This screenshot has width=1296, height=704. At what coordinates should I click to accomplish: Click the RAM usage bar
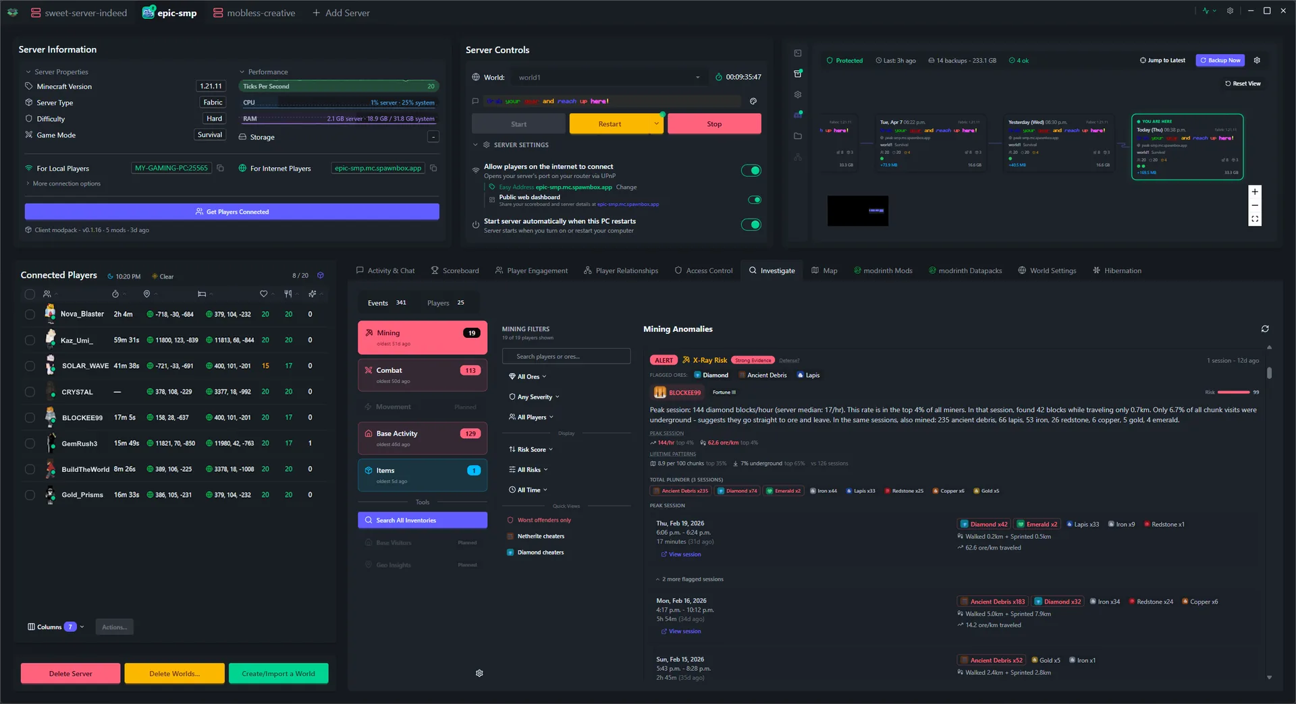click(x=337, y=118)
